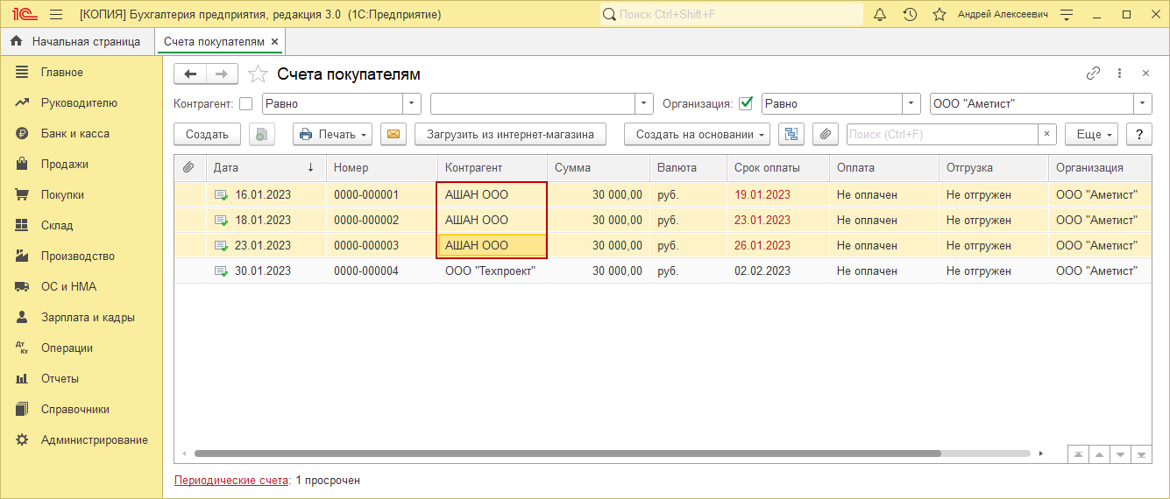Switch to the Начальная страница tab
Screen dimensions: 1170x499
76,41
